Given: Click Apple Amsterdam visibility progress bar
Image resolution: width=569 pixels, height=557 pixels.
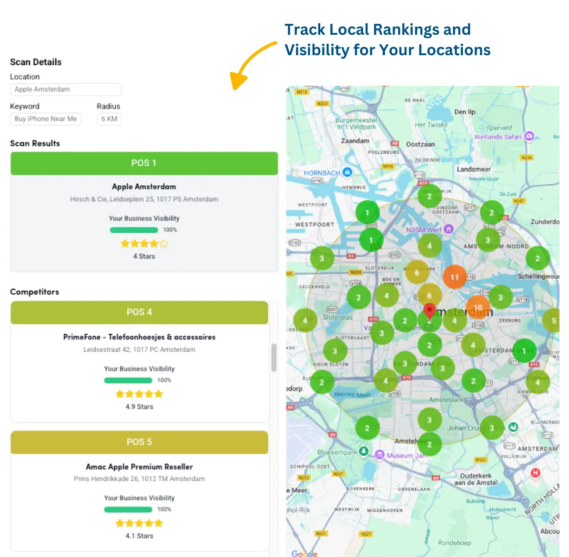Looking at the screenshot, I should pos(134,230).
